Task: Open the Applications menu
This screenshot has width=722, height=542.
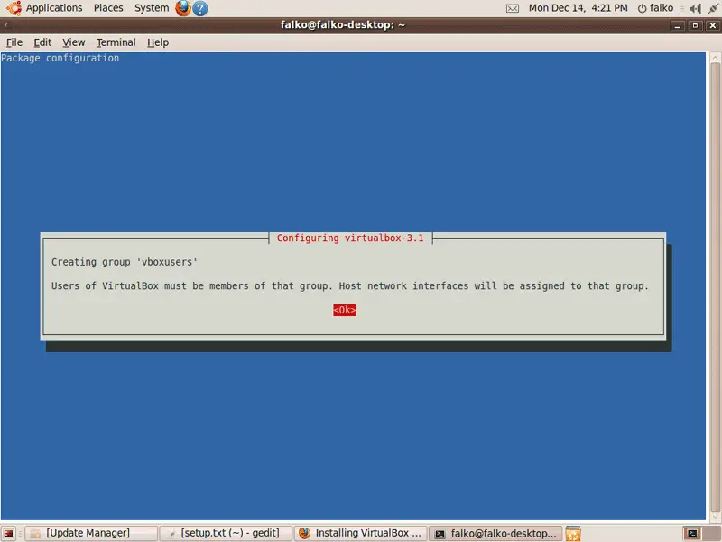Action: point(53,8)
